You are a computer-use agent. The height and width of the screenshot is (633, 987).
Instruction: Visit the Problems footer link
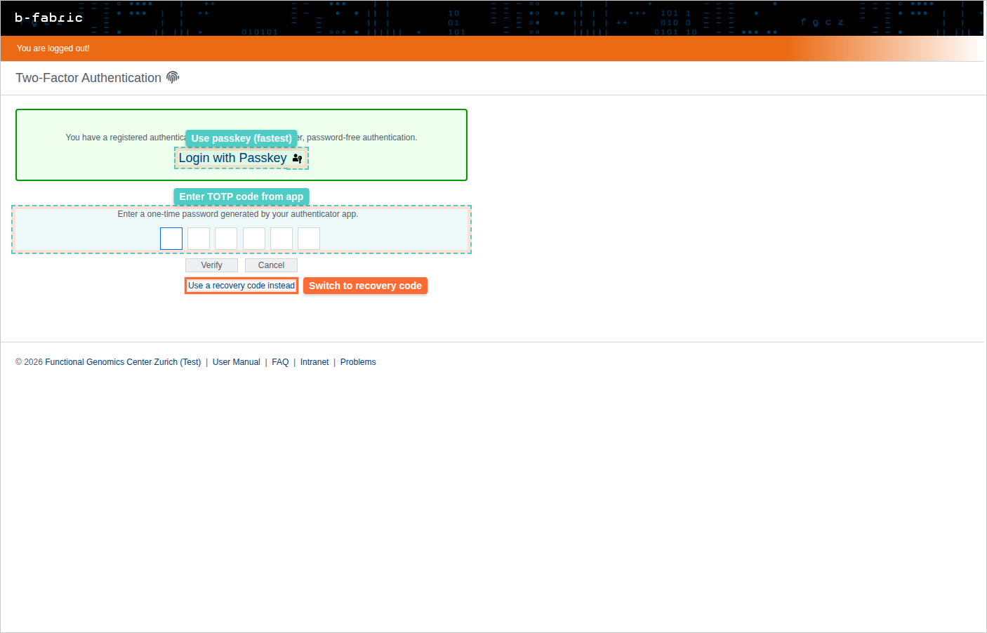click(358, 362)
